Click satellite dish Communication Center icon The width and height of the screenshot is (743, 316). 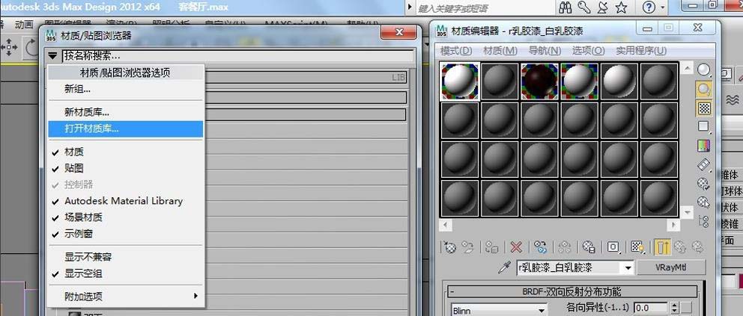pyautogui.click(x=602, y=7)
